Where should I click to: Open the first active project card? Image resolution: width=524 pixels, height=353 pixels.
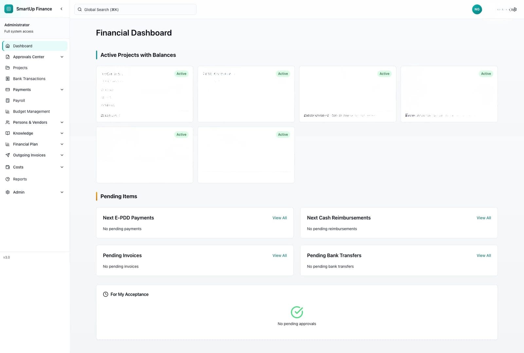pos(144,94)
